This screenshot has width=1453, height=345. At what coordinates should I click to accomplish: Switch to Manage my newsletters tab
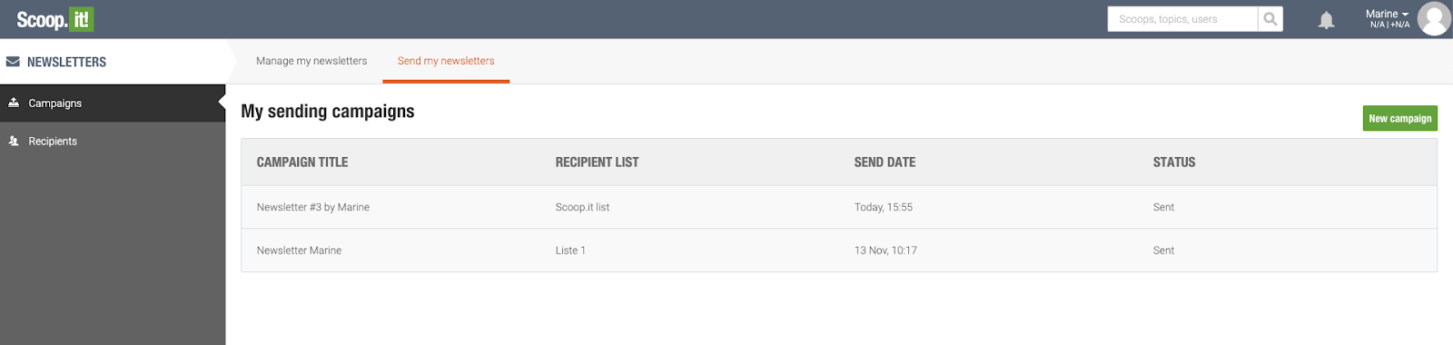[311, 61]
